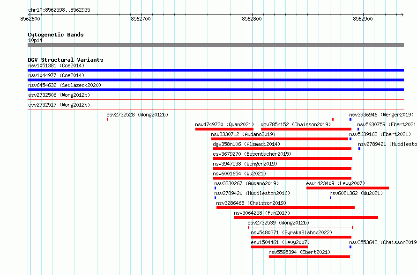417x275 pixels.
Task: Select the nsv3286465 (Chaisson2019) red bar
Action: coord(285,208)
